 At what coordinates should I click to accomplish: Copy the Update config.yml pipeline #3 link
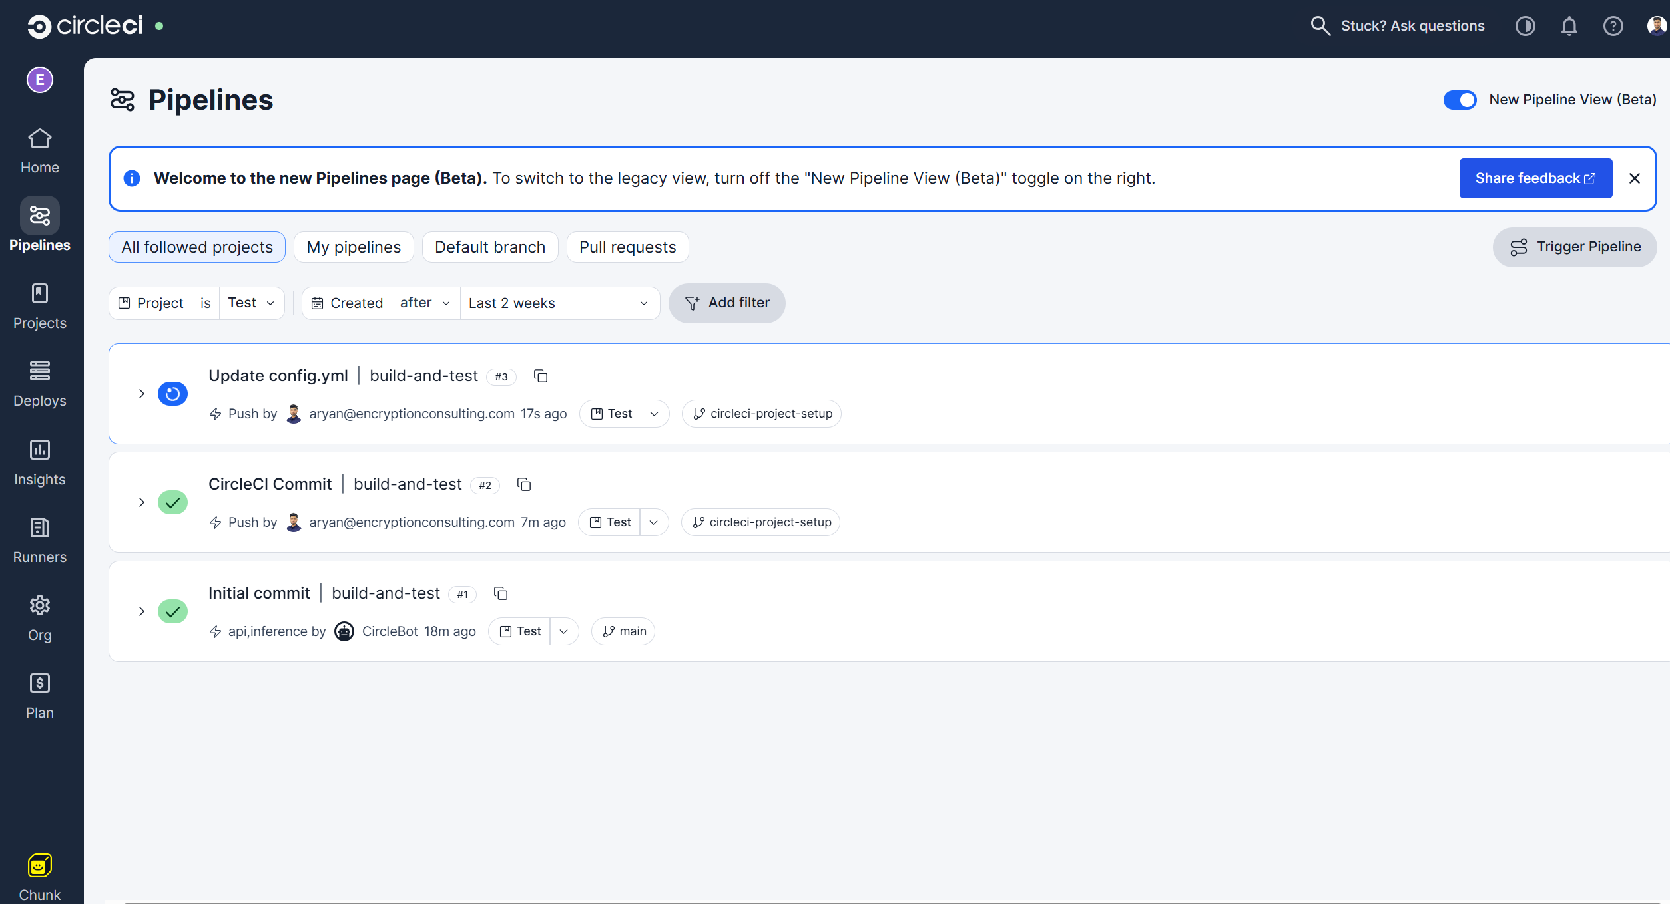(x=541, y=377)
